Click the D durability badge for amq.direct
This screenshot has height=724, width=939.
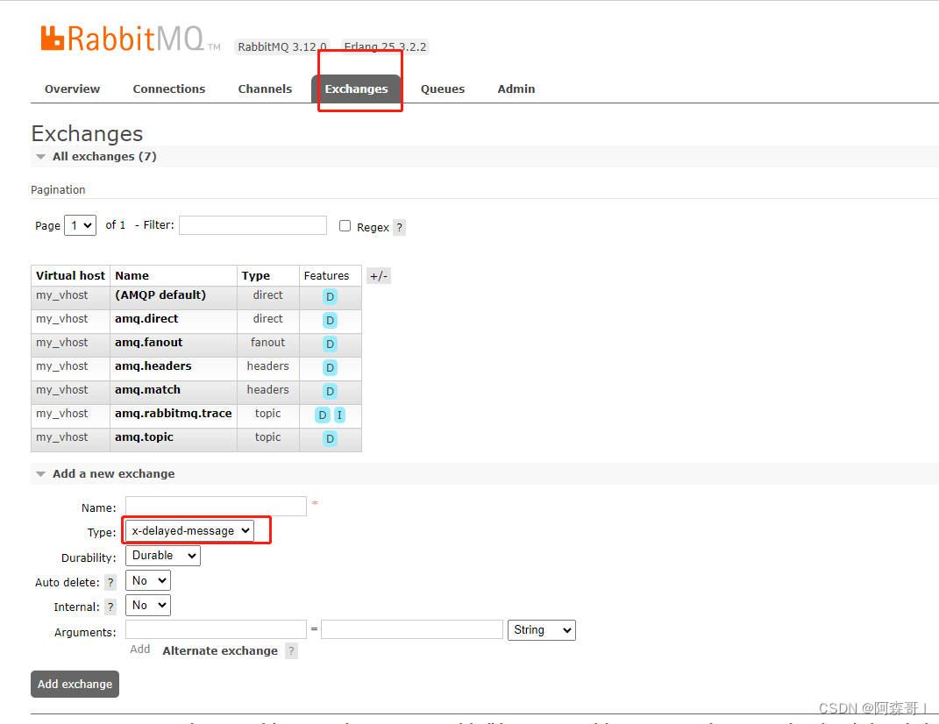pos(330,319)
